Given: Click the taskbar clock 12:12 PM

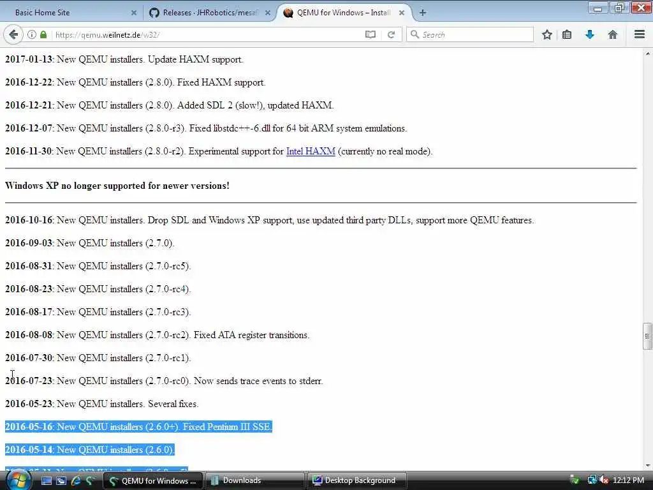Looking at the screenshot, I should 628,480.
